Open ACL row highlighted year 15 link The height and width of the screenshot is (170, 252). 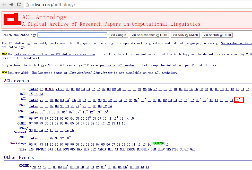(237, 100)
